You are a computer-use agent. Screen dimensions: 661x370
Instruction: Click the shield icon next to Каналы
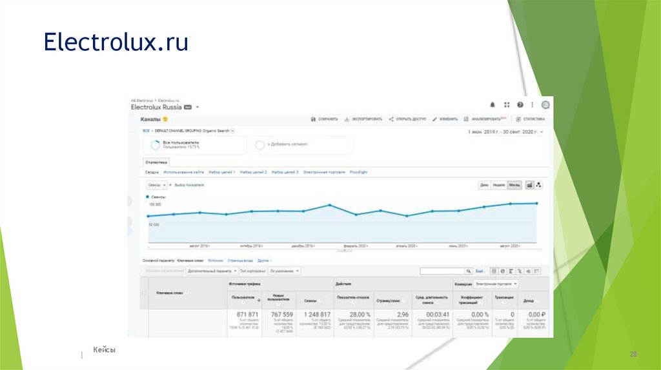point(165,119)
